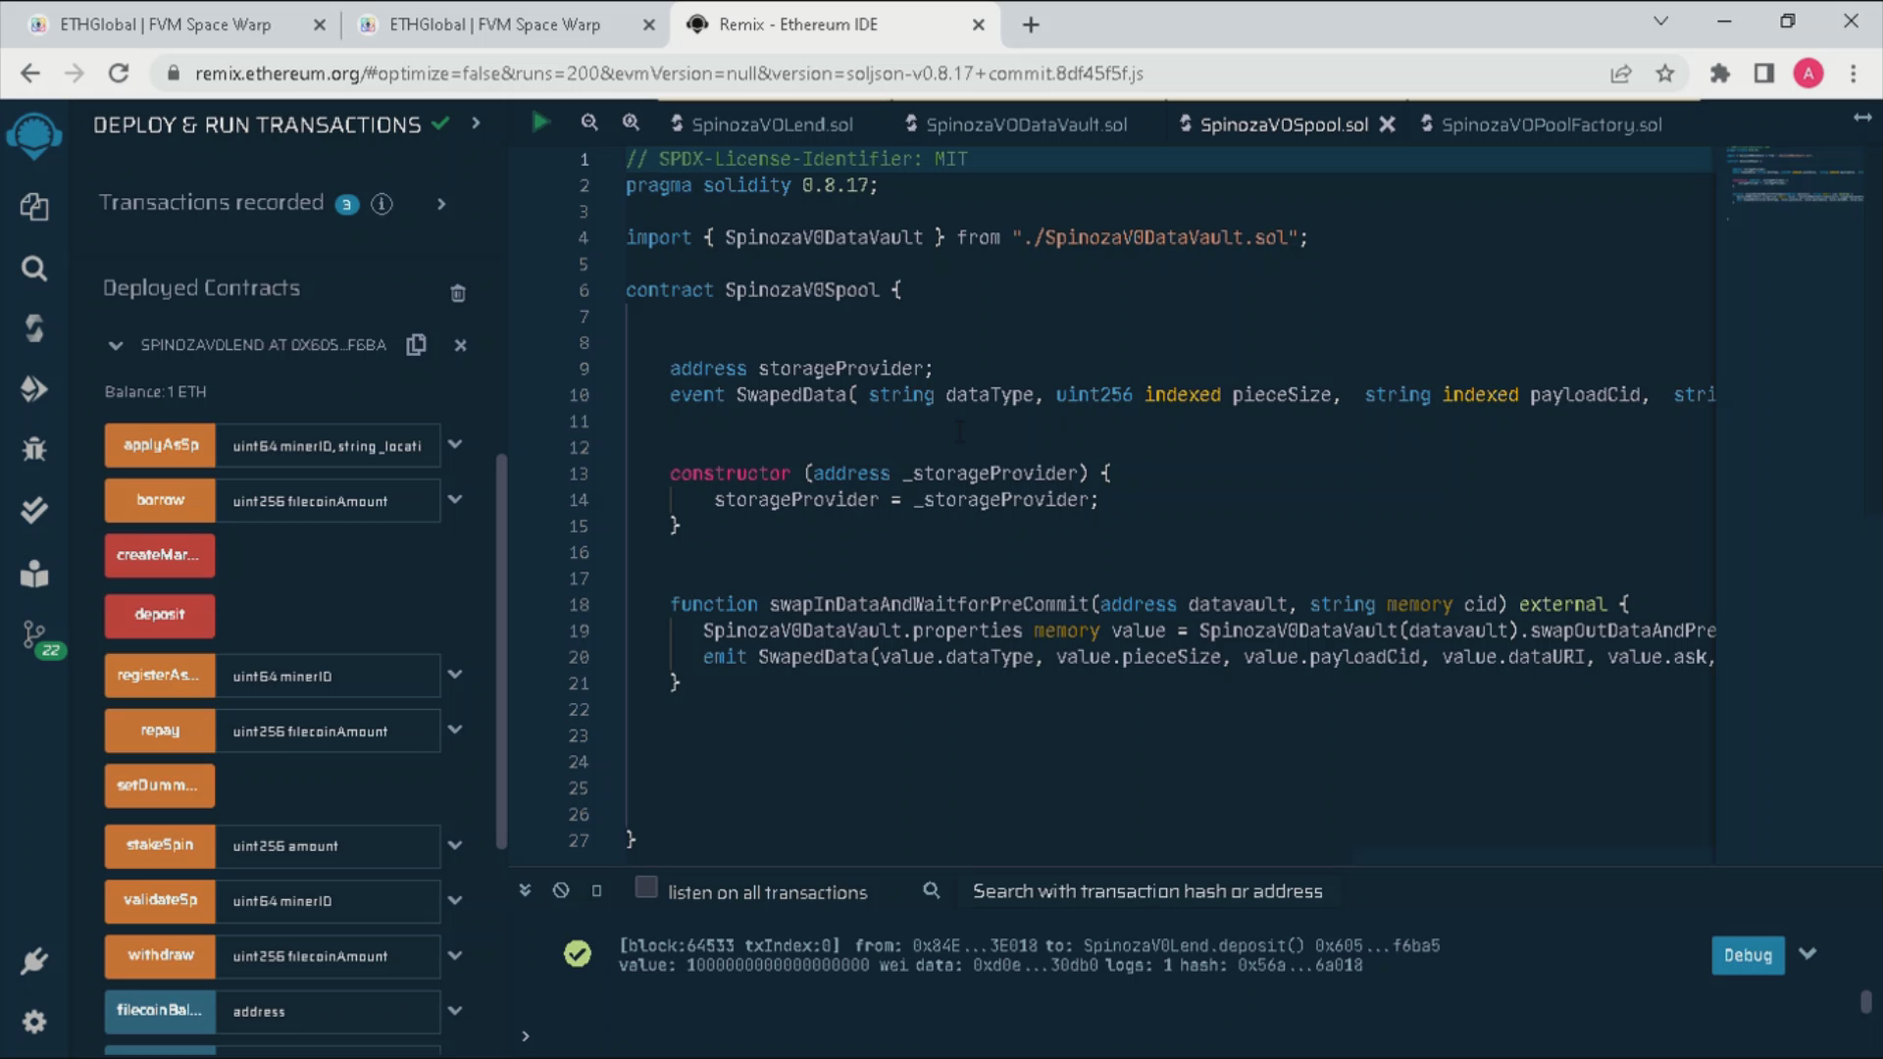The image size is (1883, 1059).
Task: Expand stakeSpin function parameters
Action: coord(455,844)
